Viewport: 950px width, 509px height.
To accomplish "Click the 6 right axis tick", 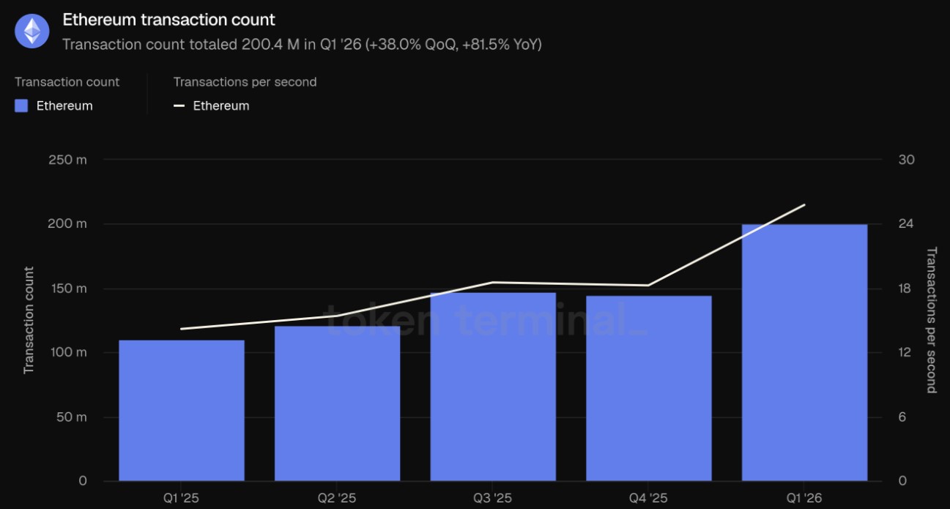I will point(902,417).
